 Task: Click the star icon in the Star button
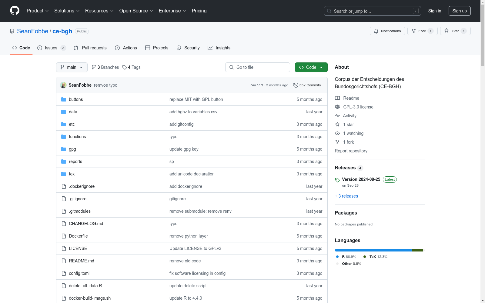(447, 31)
